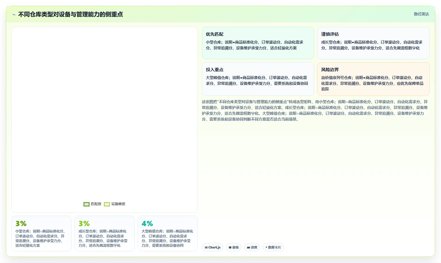
Task: Click the 小型仓库 stat card description
Action: [x=41, y=238]
